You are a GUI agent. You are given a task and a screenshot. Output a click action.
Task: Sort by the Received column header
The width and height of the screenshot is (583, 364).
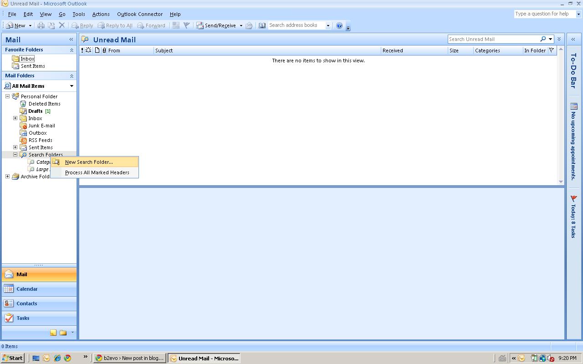click(x=414, y=51)
